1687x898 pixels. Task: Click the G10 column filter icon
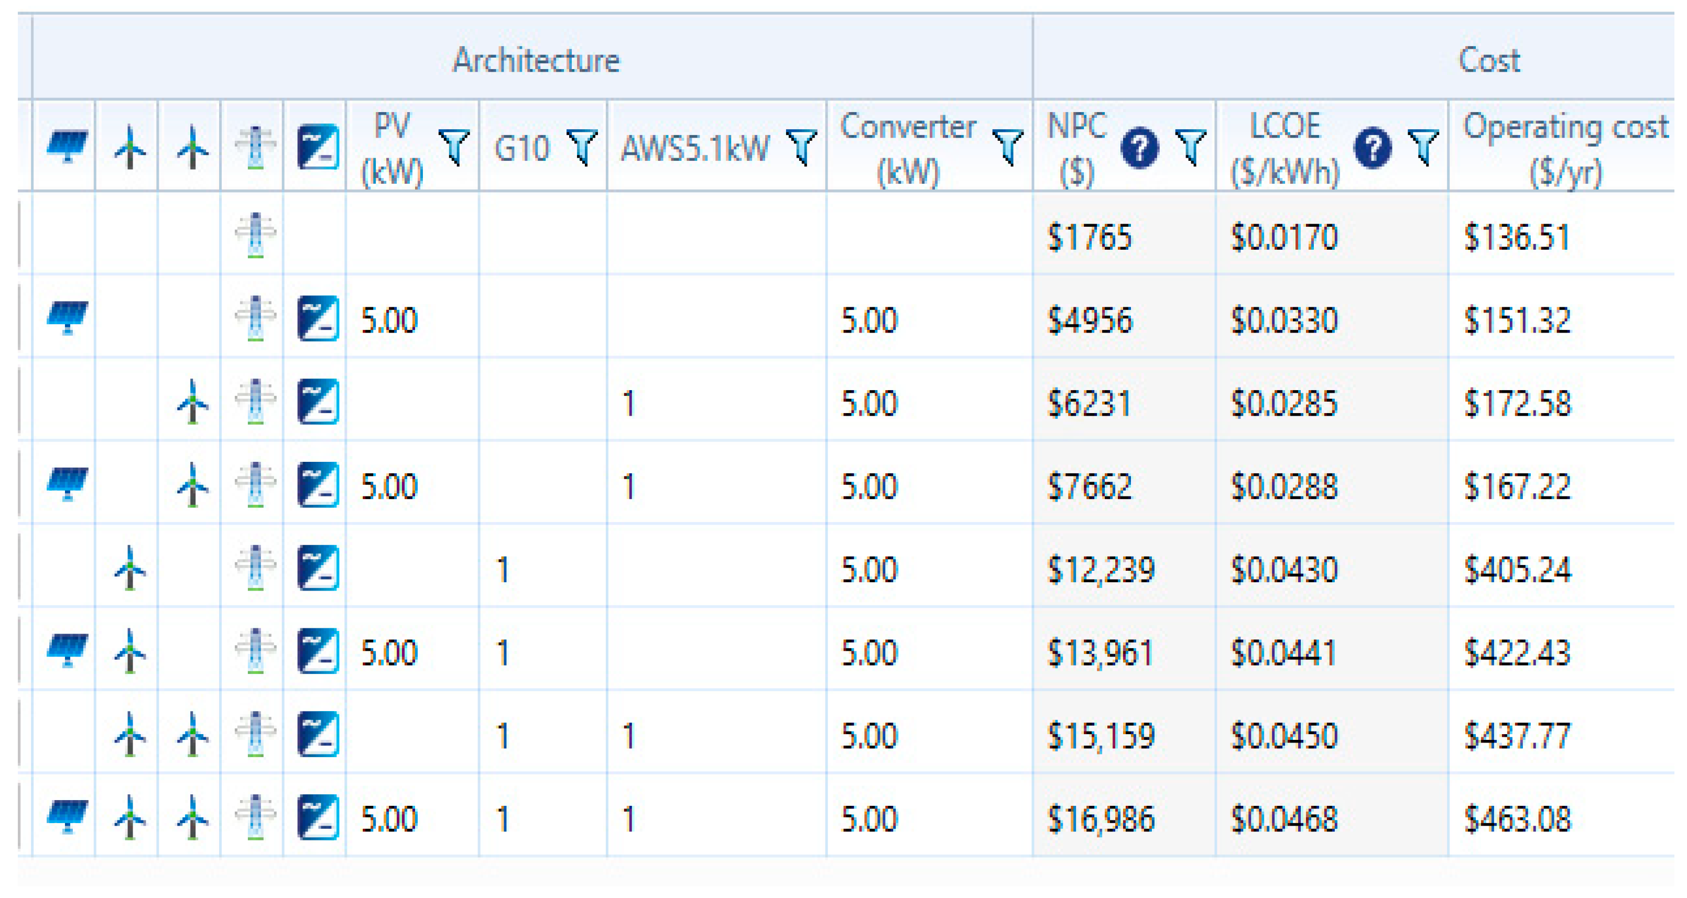[x=582, y=147]
